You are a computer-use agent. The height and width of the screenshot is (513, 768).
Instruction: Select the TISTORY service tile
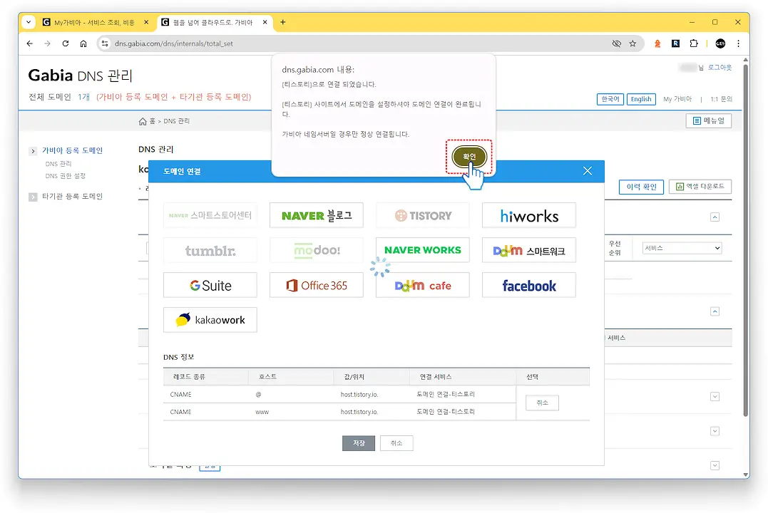(423, 215)
